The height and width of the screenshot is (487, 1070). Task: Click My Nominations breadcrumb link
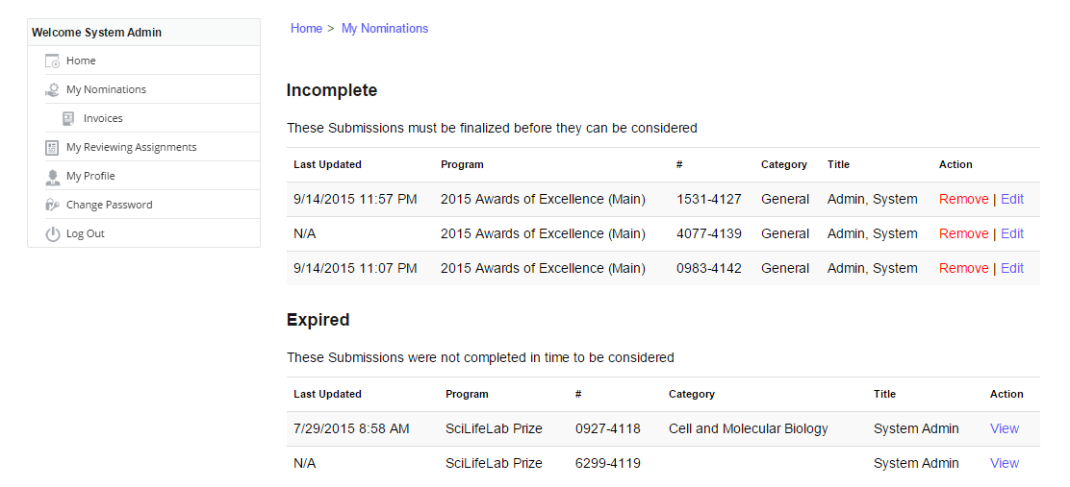point(385,29)
